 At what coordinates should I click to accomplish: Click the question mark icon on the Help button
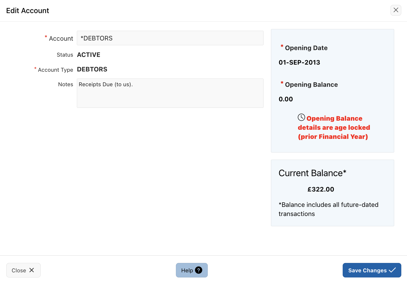pos(198,270)
